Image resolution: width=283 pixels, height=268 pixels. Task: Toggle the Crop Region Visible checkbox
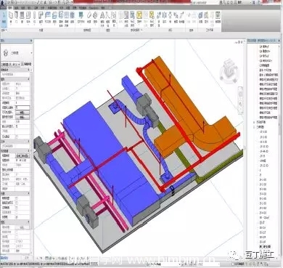[x=17, y=203]
